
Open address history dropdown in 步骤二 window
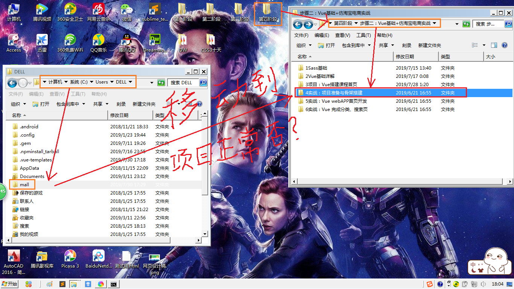tap(457, 24)
